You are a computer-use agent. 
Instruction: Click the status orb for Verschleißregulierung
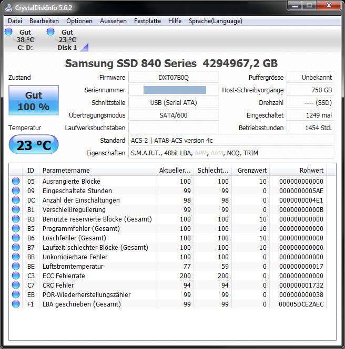pos(16,209)
